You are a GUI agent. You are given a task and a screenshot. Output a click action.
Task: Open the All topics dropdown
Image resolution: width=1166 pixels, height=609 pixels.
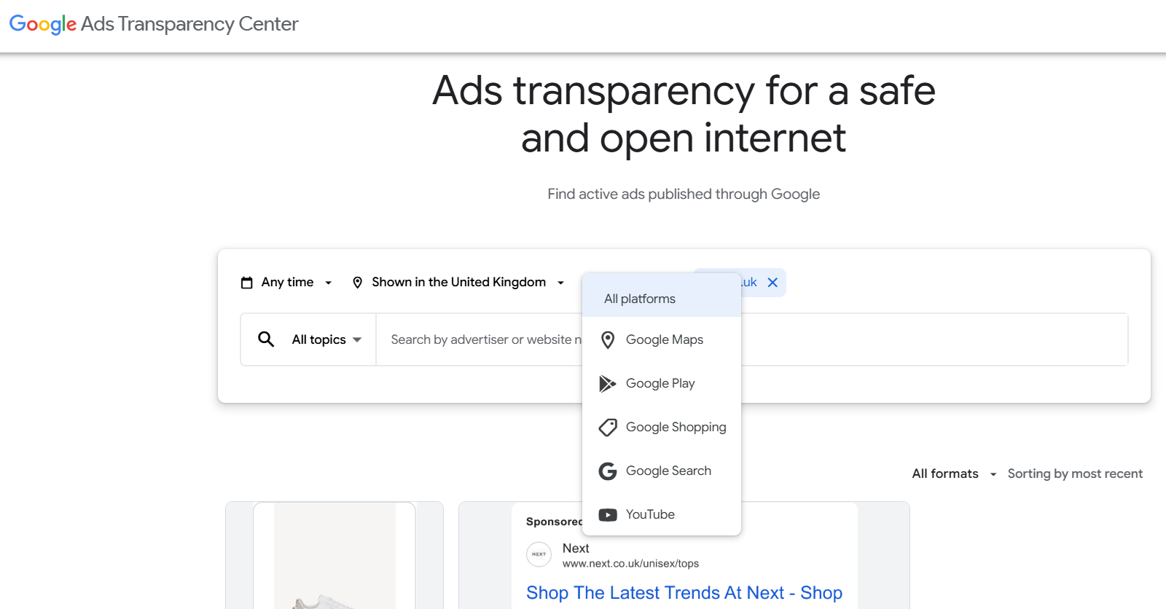pyautogui.click(x=326, y=339)
